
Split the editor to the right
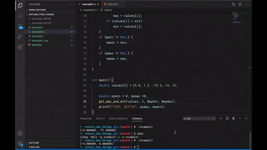240,4
